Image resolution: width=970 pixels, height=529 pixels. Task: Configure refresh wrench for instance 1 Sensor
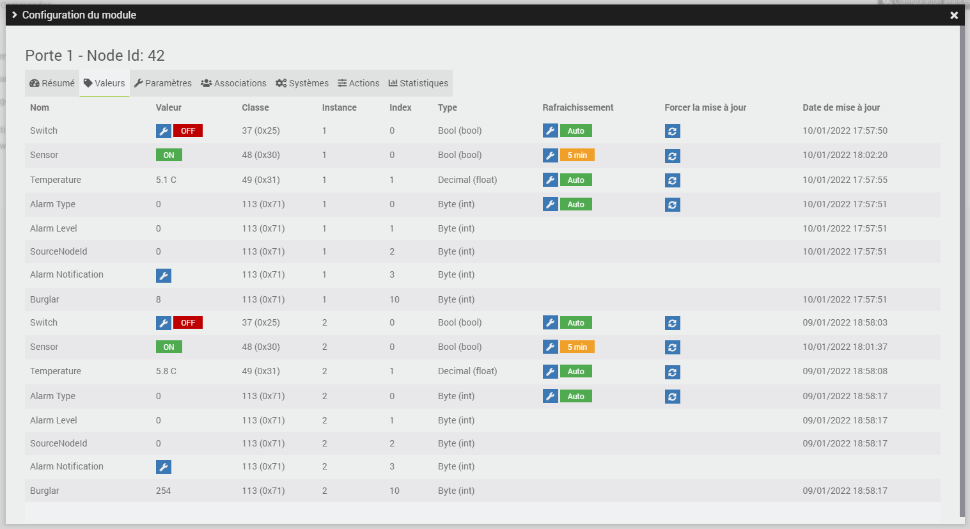click(551, 155)
